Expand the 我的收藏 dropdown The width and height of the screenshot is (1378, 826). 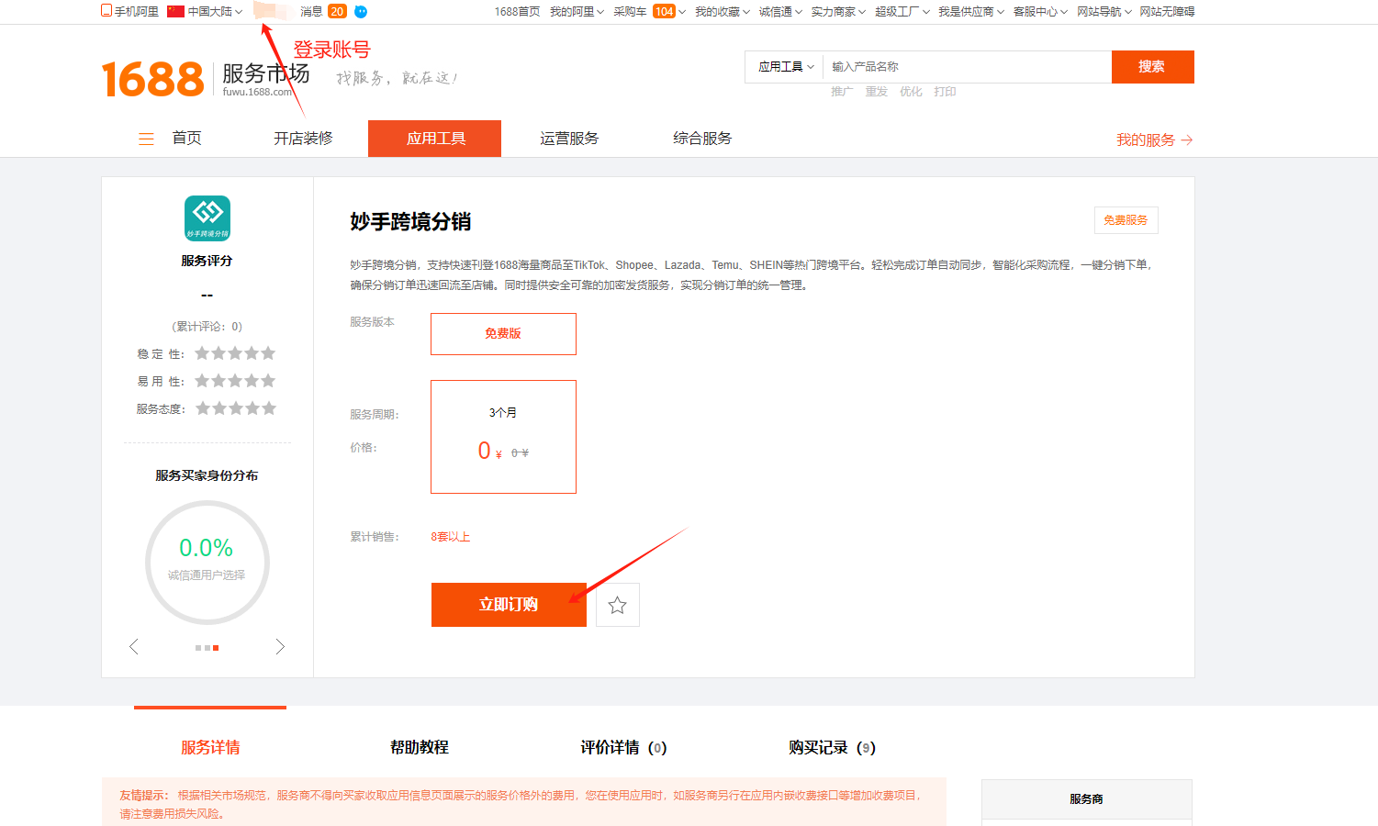click(722, 11)
